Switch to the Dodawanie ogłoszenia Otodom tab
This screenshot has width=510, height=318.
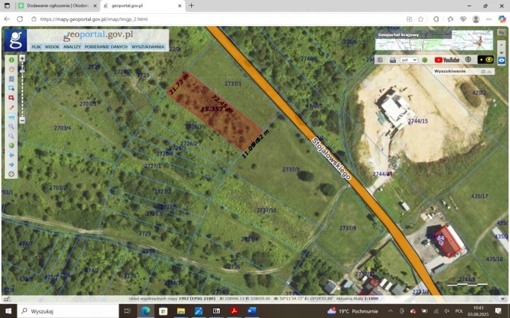(x=57, y=6)
